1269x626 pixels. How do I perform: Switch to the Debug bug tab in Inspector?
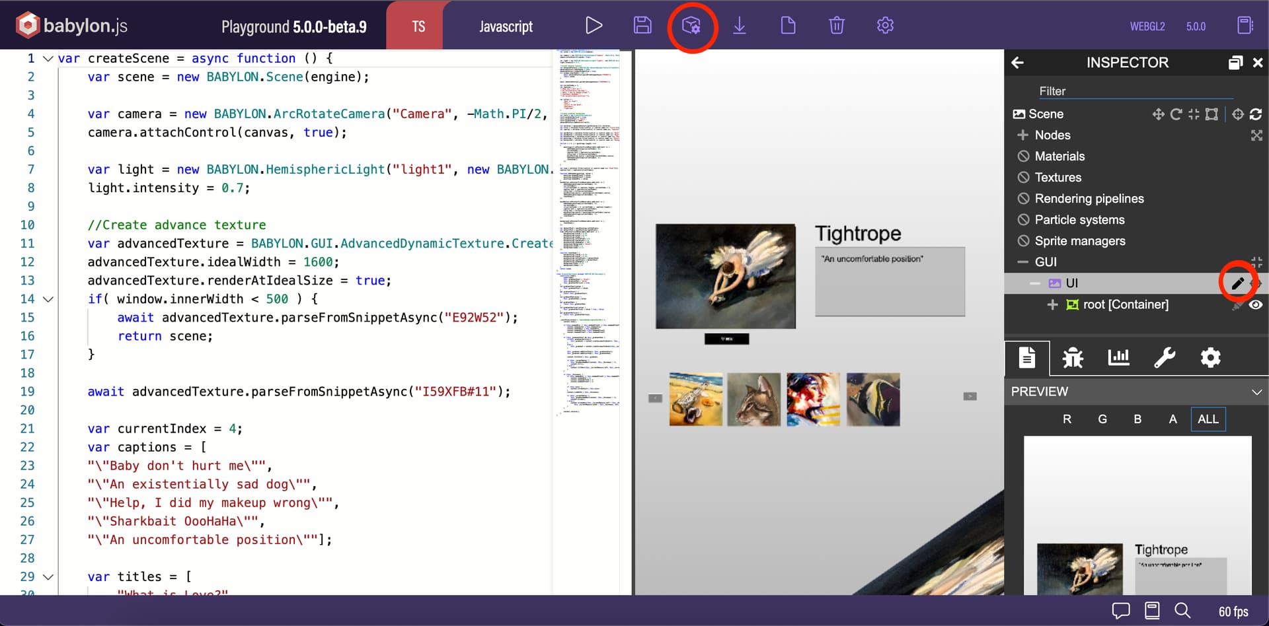[1073, 357]
